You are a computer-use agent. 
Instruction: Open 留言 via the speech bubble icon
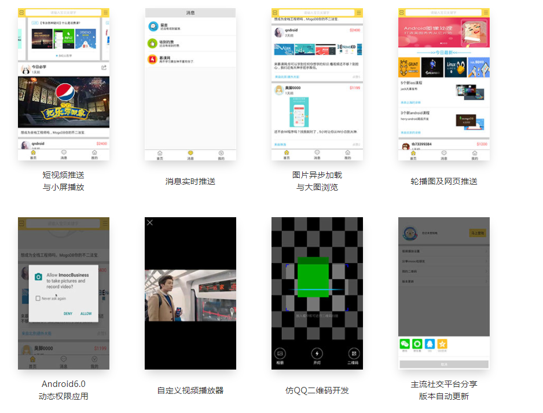pos(153,26)
